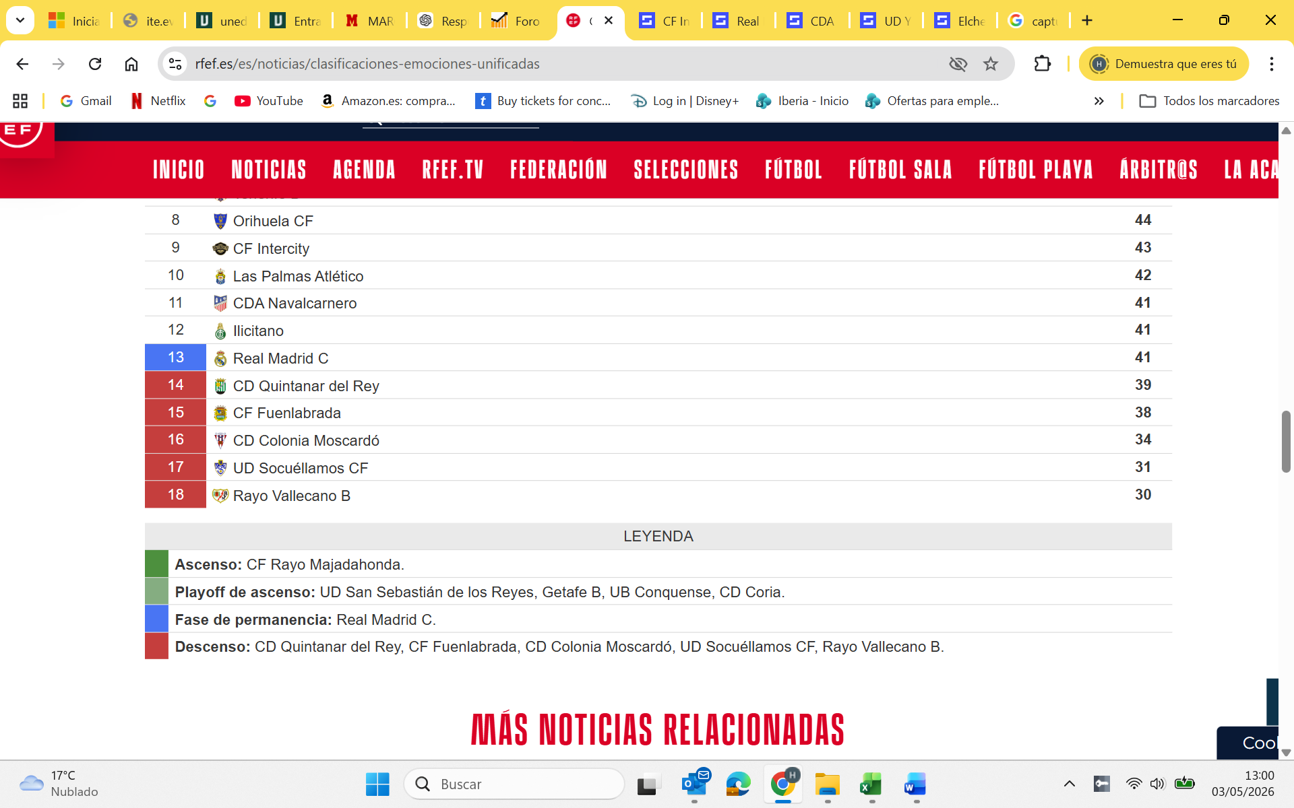Open the Task View taskbar icon
Image resolution: width=1294 pixels, height=808 pixels.
[648, 784]
